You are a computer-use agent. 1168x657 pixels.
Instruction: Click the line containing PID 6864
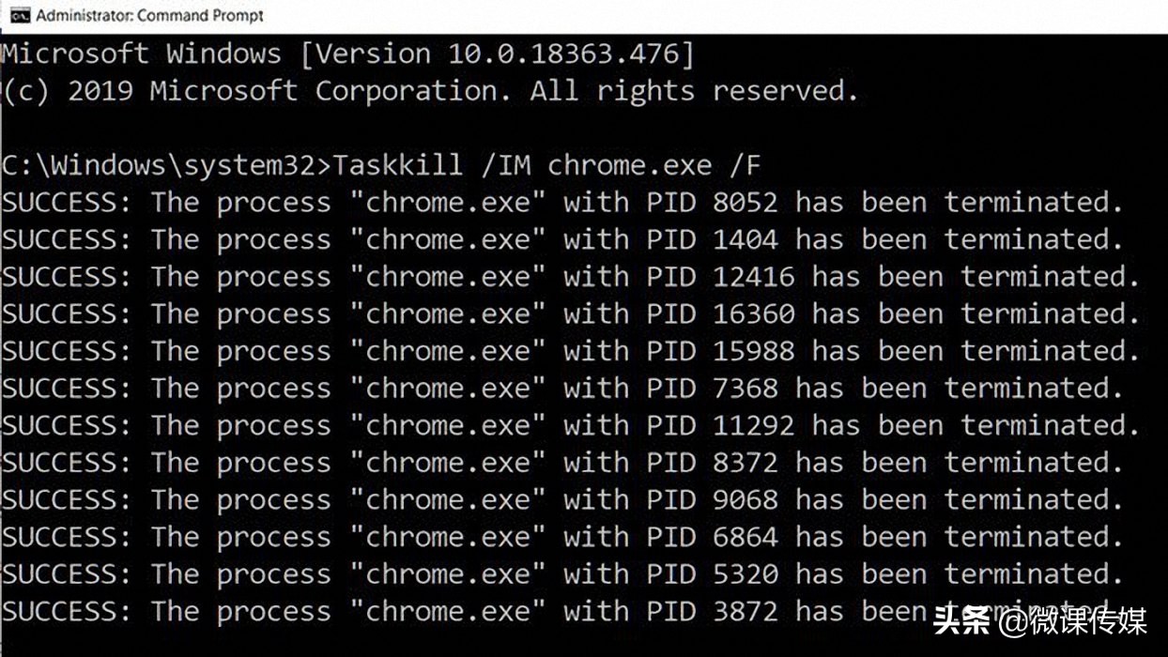click(x=561, y=537)
